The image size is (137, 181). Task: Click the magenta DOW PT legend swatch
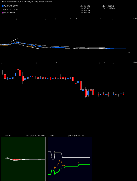pyautogui.click(x=3, y=13)
